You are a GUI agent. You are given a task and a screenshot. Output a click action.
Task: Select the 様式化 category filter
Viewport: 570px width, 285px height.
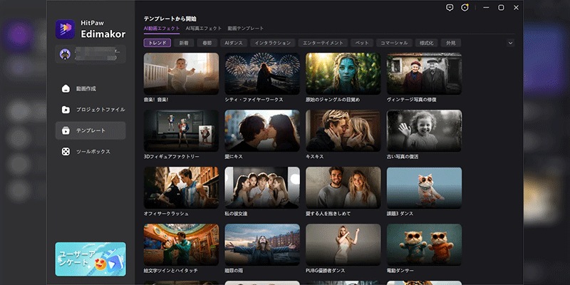coord(426,43)
